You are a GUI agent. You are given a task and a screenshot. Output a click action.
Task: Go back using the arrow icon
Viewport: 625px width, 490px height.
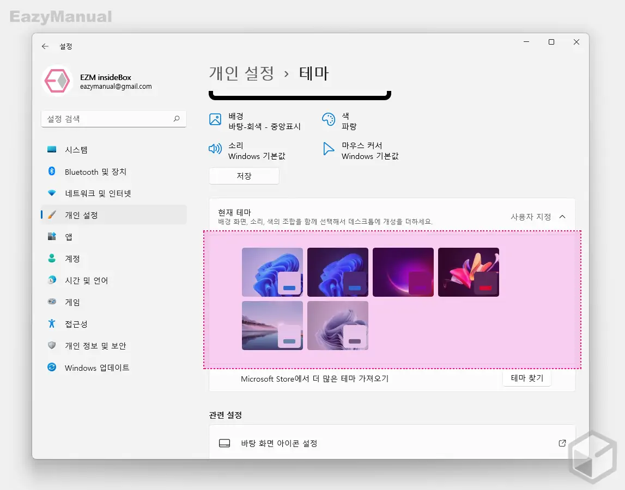coord(45,46)
